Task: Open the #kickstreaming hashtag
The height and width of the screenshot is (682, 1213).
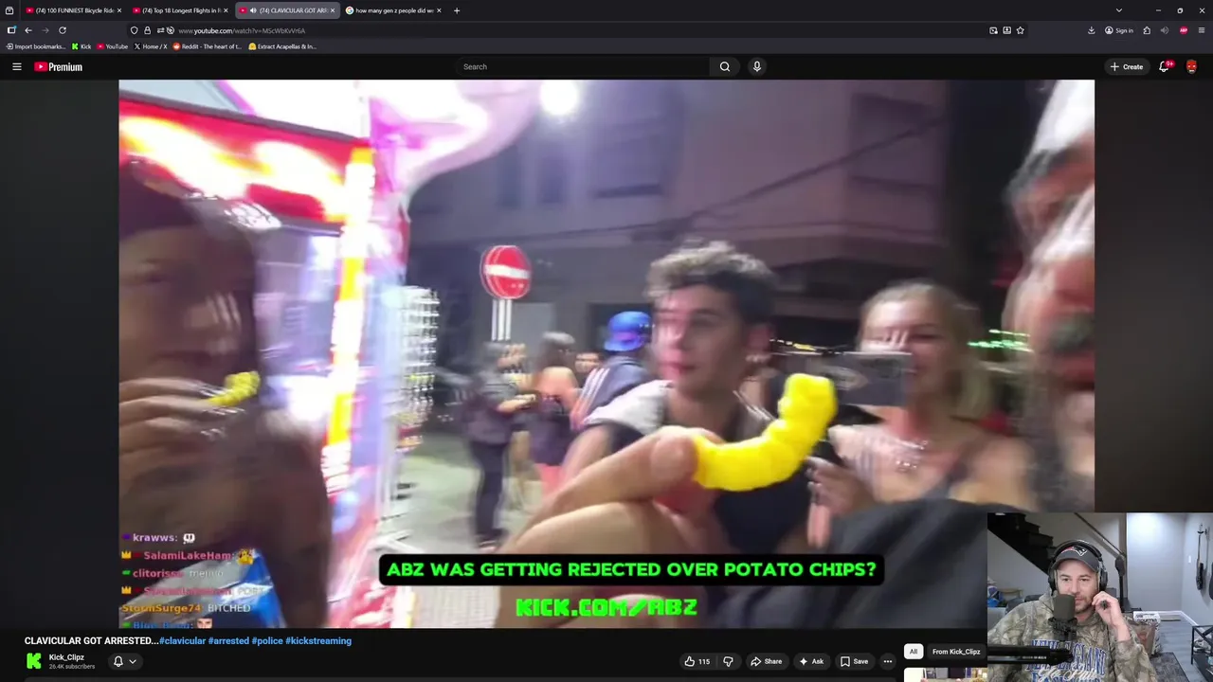Action: (x=318, y=641)
